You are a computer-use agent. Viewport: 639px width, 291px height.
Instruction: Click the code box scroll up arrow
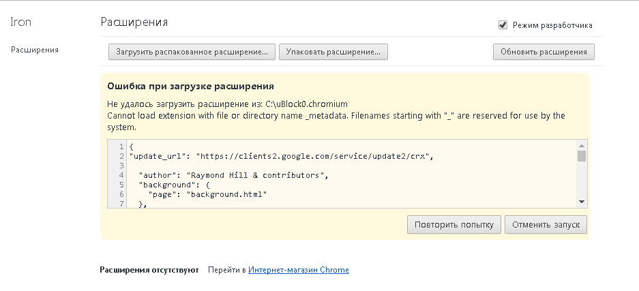(x=582, y=145)
